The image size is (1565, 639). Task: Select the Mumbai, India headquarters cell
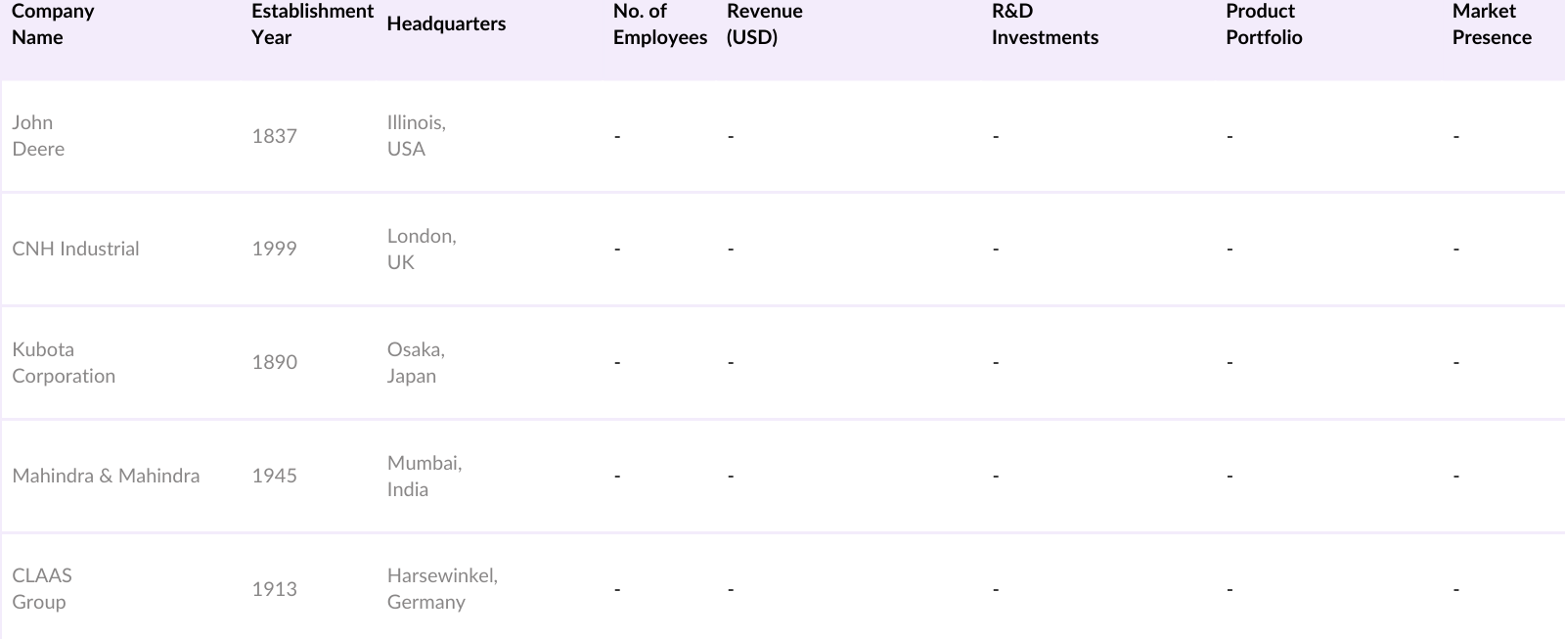[x=424, y=476]
